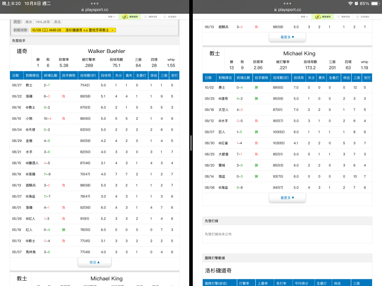Select the 俄冰 tab
Viewport: 382px width, 286px height.
coord(29,22)
